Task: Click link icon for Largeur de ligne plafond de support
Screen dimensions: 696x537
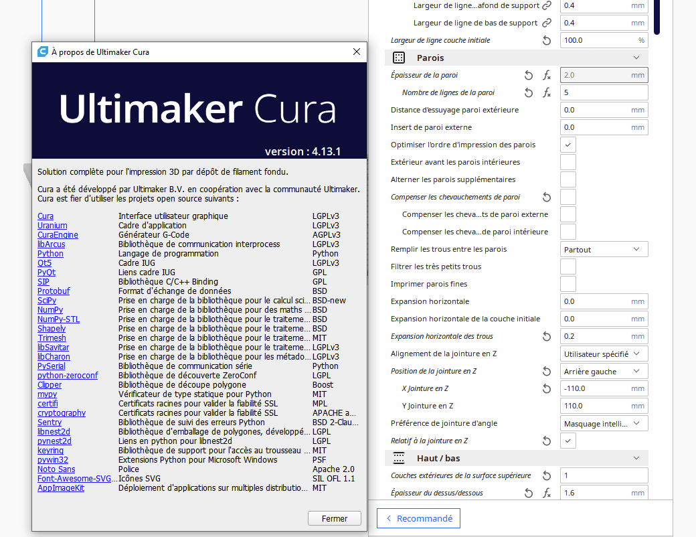Action: point(547,5)
